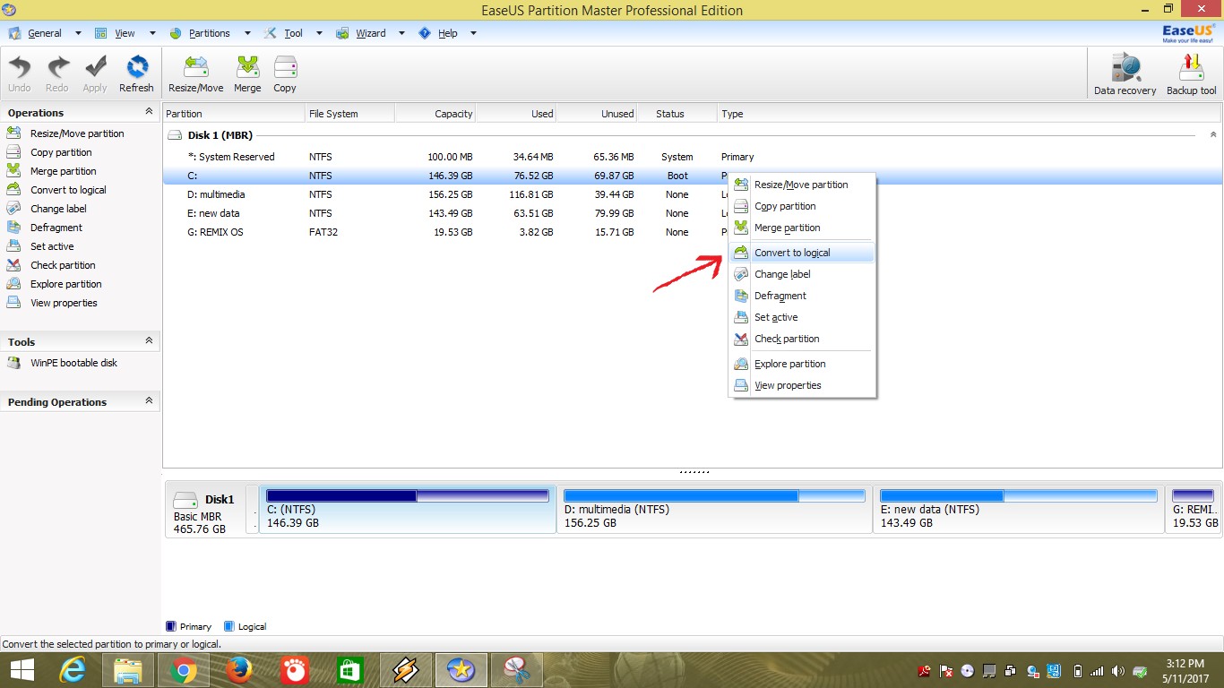The width and height of the screenshot is (1224, 688).
Task: Click the Undo toolbar icon
Action: (20, 74)
